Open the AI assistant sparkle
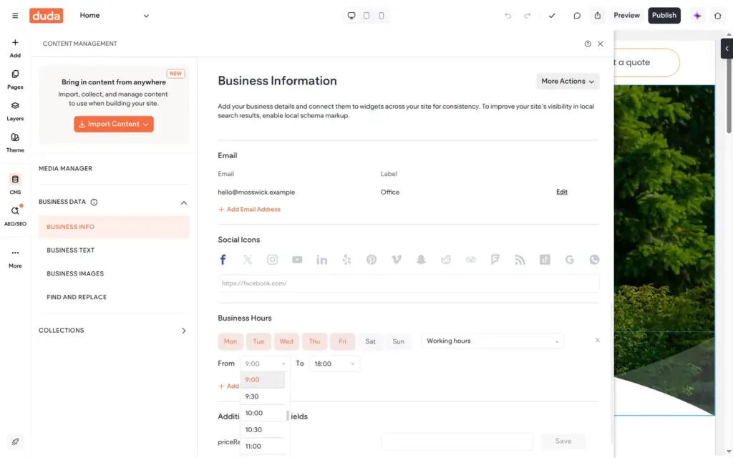This screenshot has height=458, width=733. point(697,16)
